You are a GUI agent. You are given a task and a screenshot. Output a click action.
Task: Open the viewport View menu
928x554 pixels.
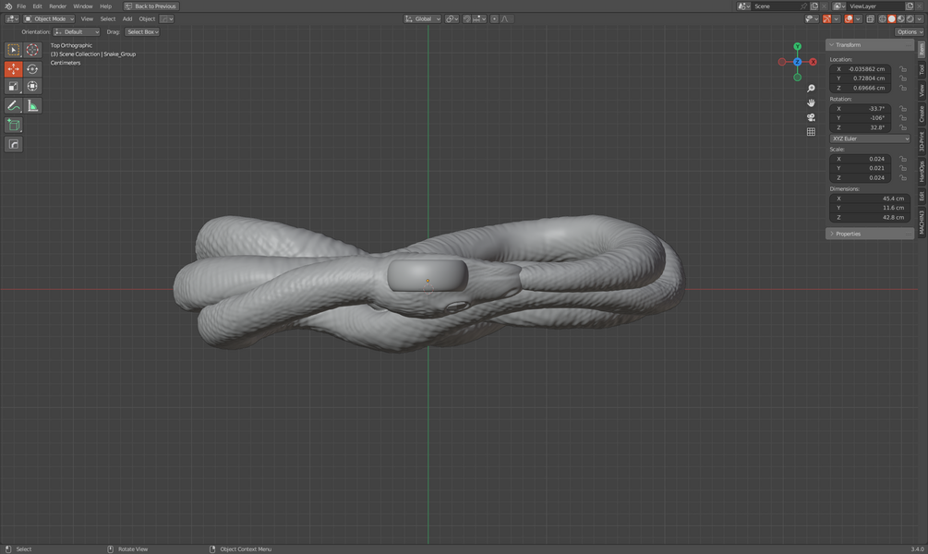pos(87,19)
